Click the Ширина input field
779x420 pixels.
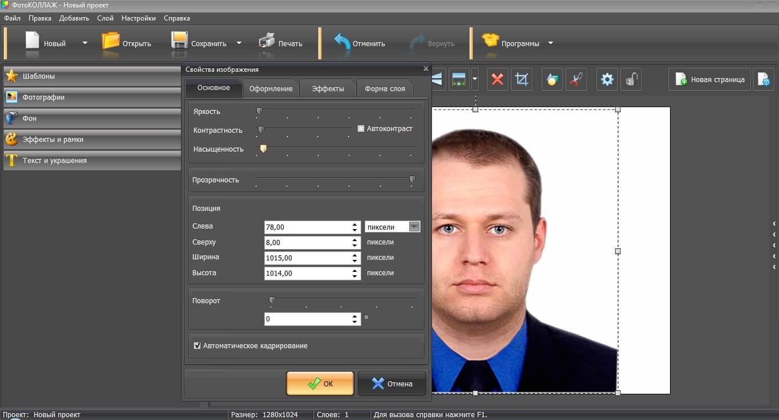tap(307, 258)
